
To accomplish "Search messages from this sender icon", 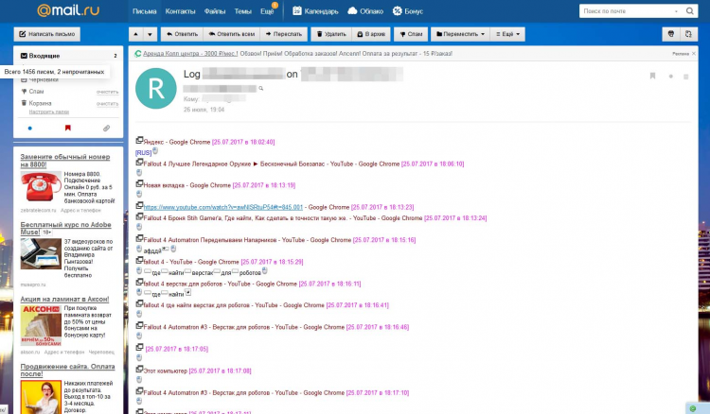I will point(261,89).
